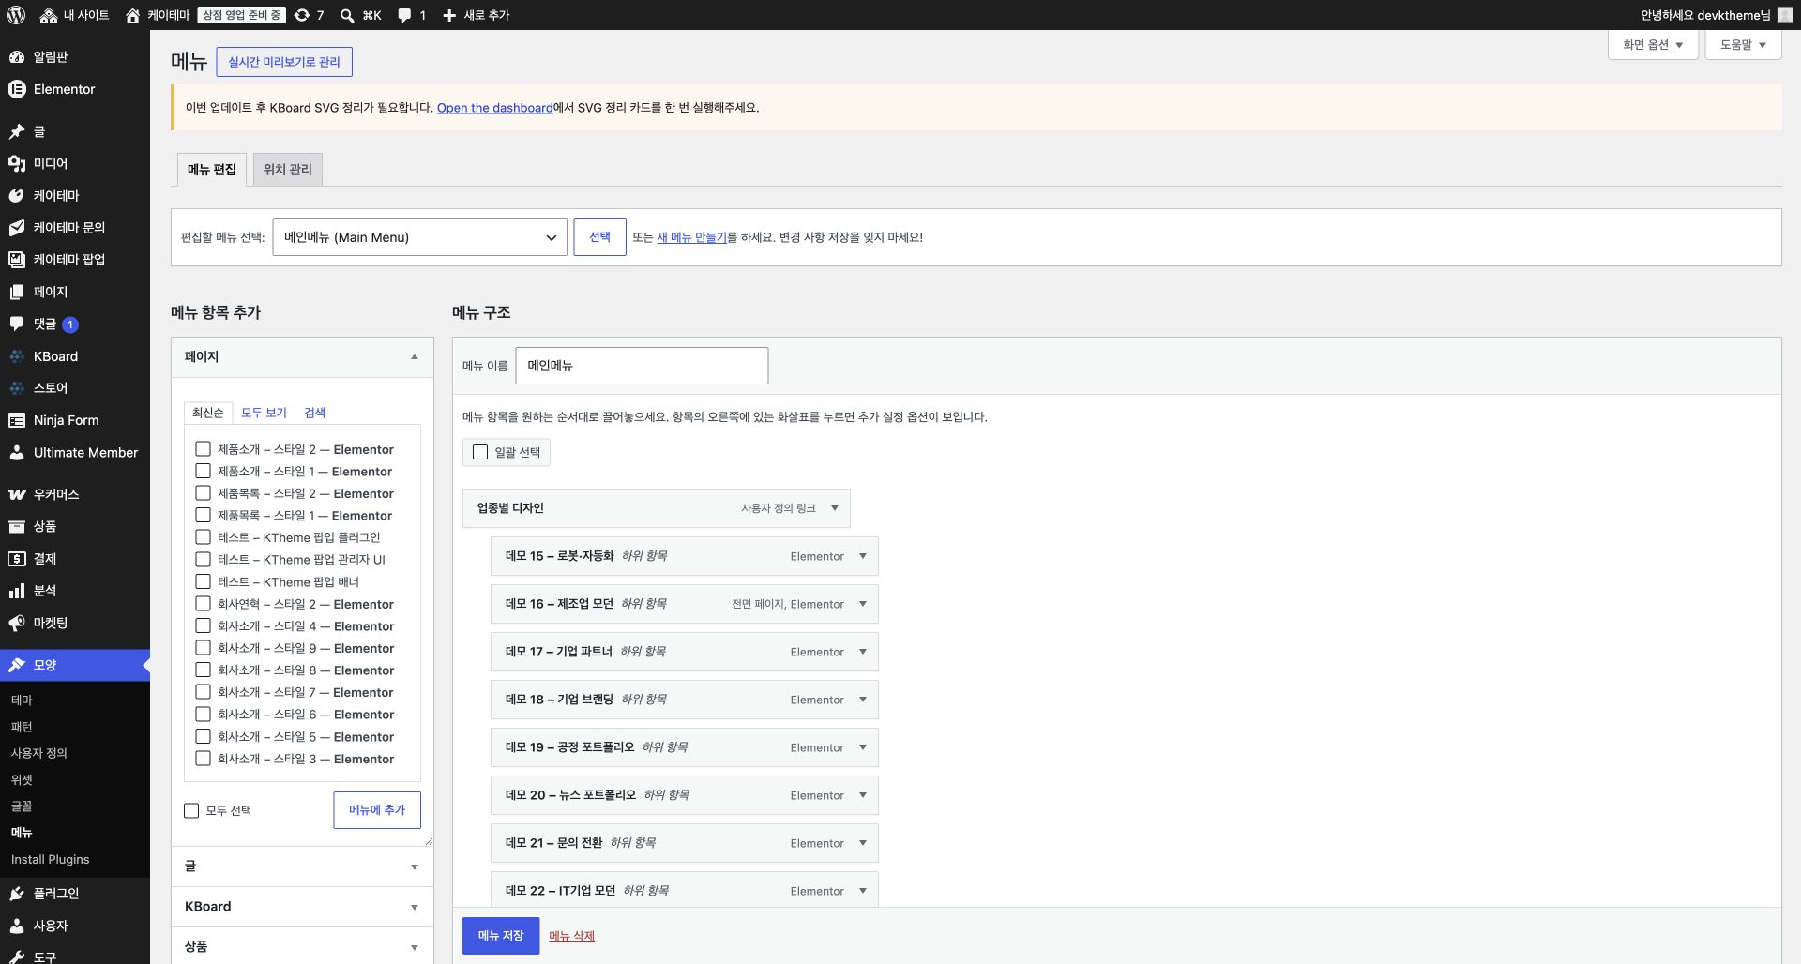
Task: Click the 우커머스 Woo icon
Action: click(17, 494)
